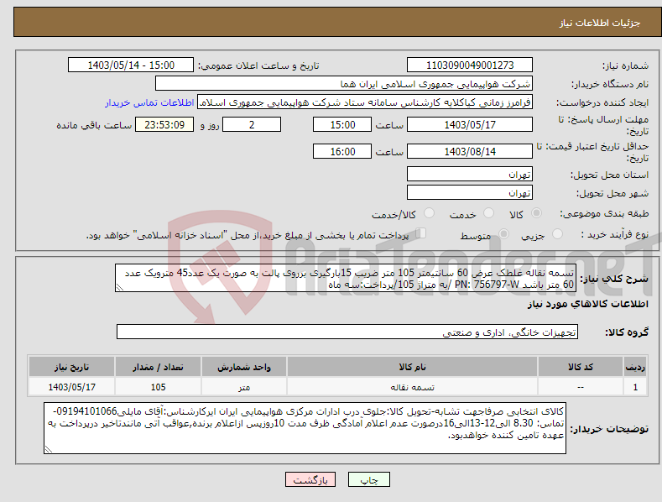Select the متوسط purchase type radio
662x502 pixels.
(x=503, y=234)
